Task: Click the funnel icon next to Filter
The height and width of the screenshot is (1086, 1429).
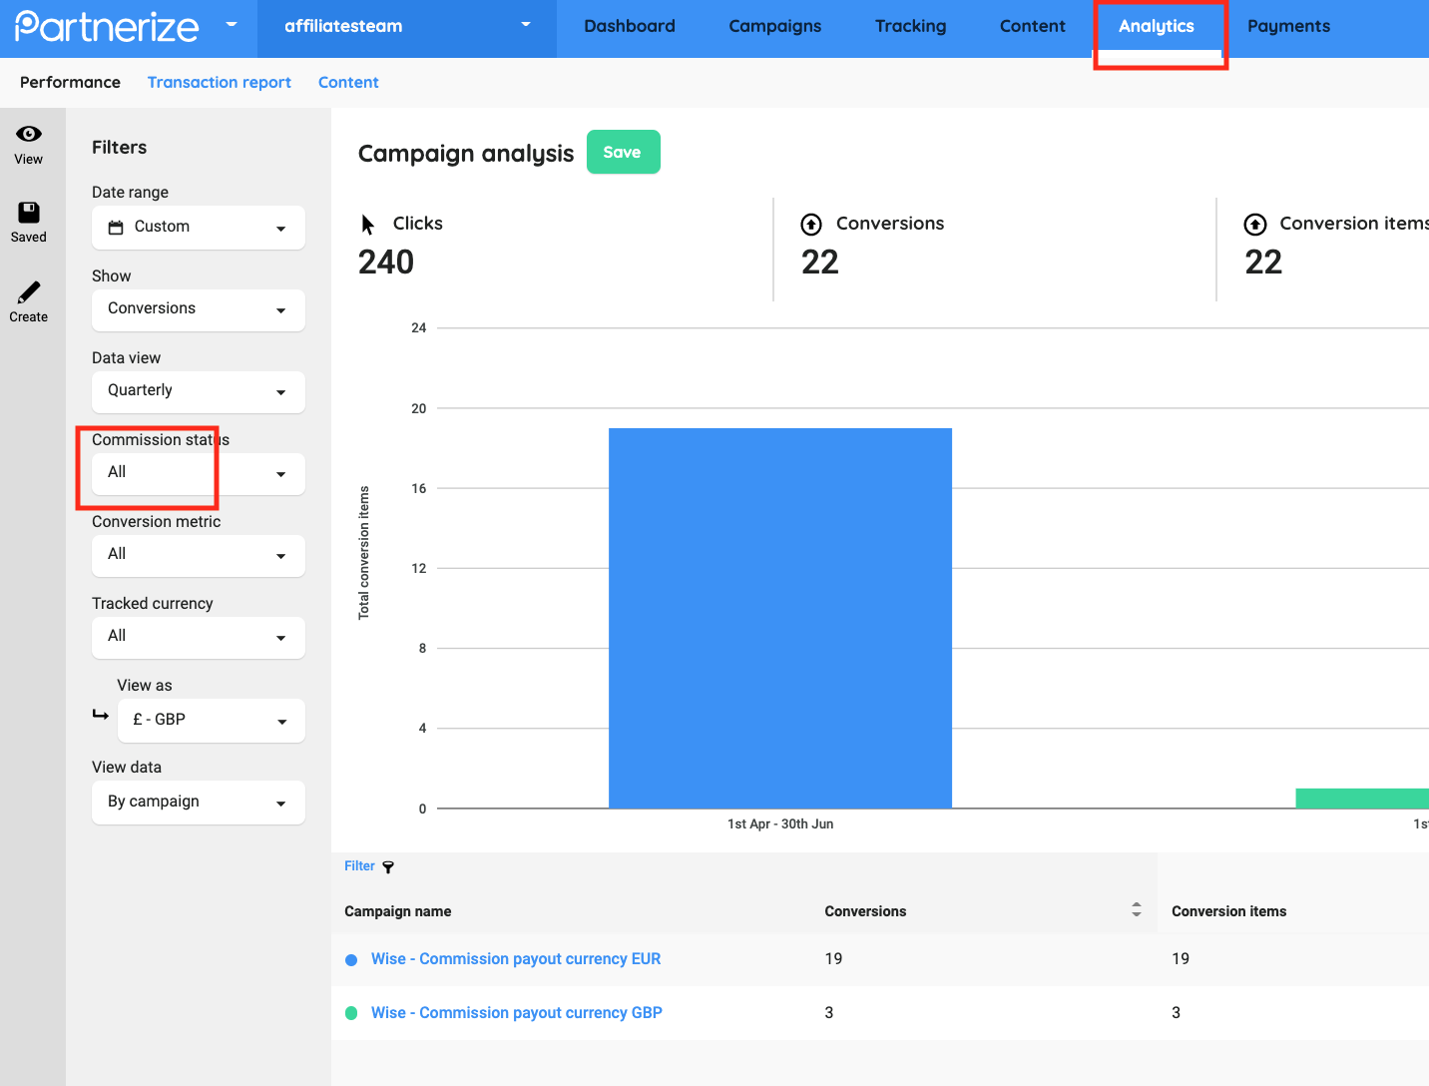Action: (388, 867)
